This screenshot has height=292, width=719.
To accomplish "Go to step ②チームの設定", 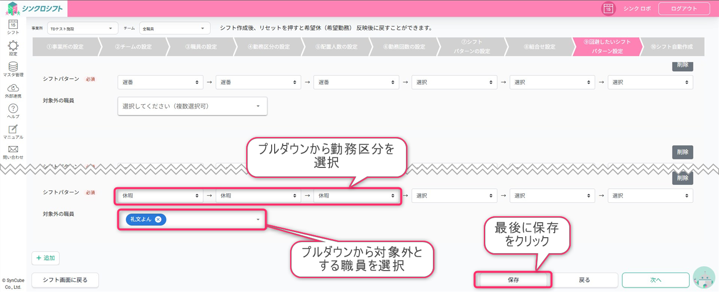I will click(x=133, y=47).
